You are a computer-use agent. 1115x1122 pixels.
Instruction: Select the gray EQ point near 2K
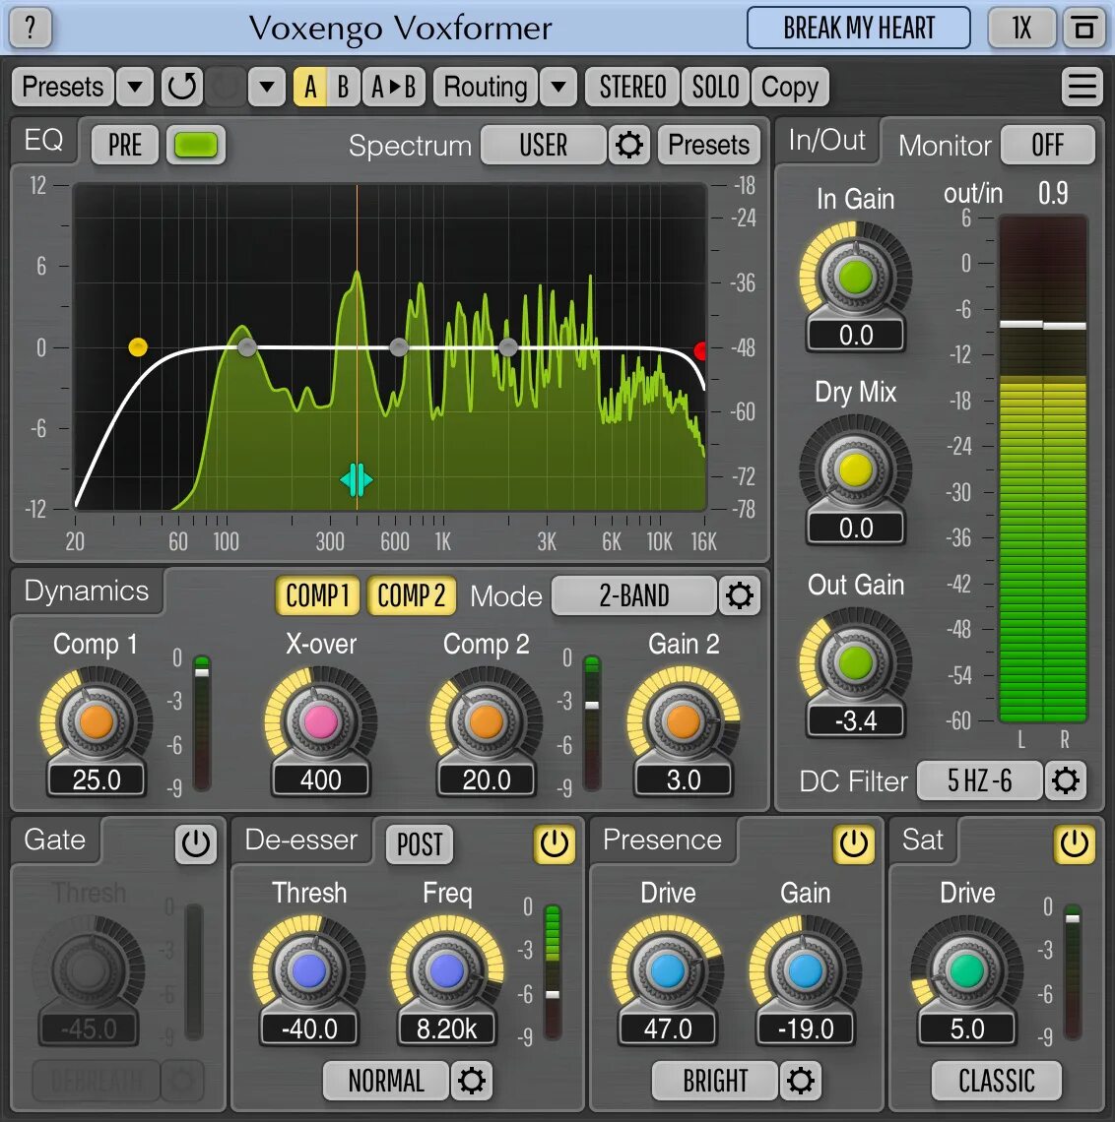pyautogui.click(x=507, y=347)
